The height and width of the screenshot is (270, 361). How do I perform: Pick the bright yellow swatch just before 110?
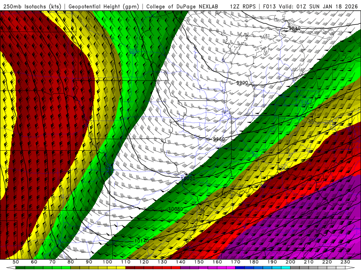click(121, 268)
